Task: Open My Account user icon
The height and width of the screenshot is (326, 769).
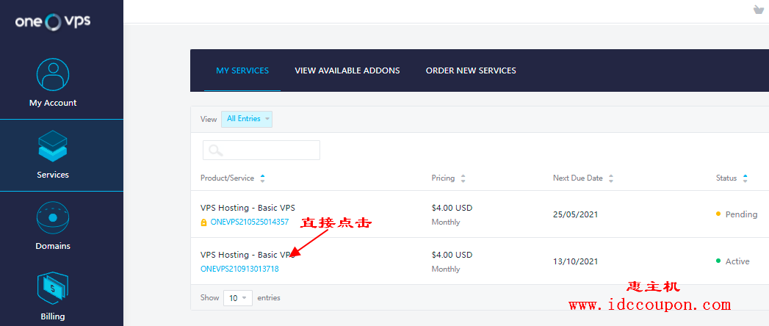Action: pos(53,74)
